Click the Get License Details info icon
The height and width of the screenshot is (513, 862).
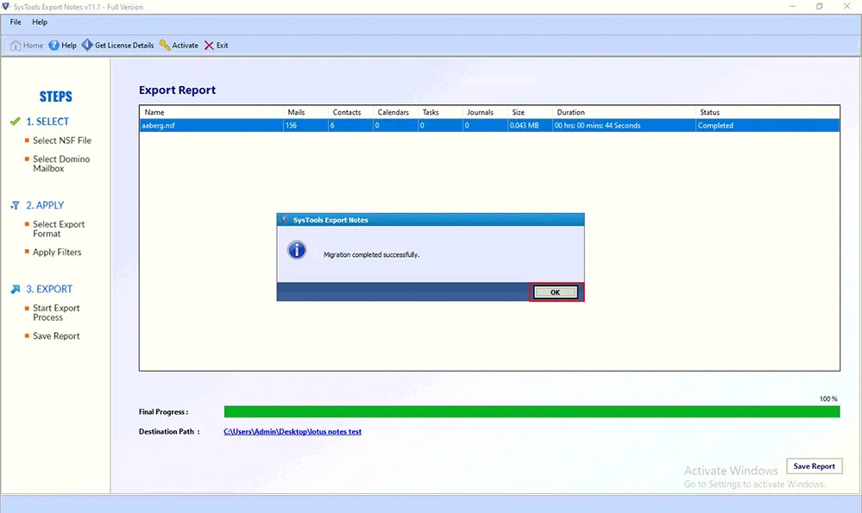pyautogui.click(x=87, y=45)
